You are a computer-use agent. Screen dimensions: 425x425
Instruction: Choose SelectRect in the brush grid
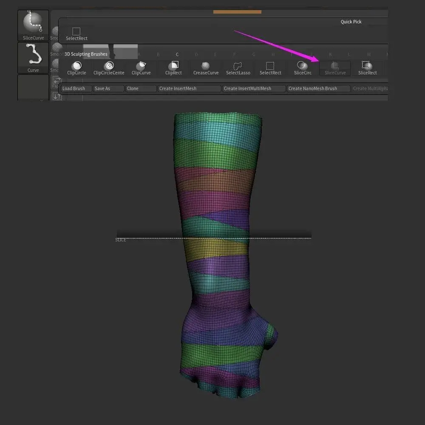pos(270,68)
